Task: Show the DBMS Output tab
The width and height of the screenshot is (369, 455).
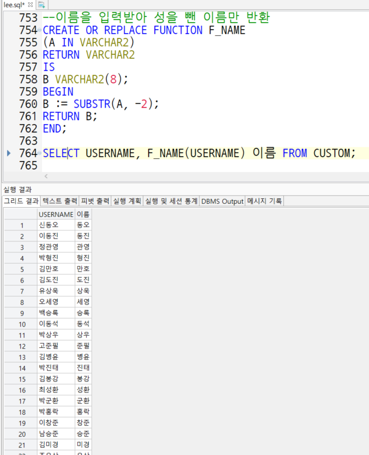Action: click(x=222, y=201)
